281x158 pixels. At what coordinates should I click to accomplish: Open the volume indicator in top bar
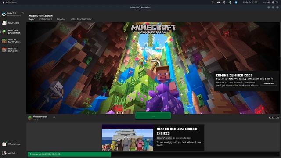[x=269, y=2]
